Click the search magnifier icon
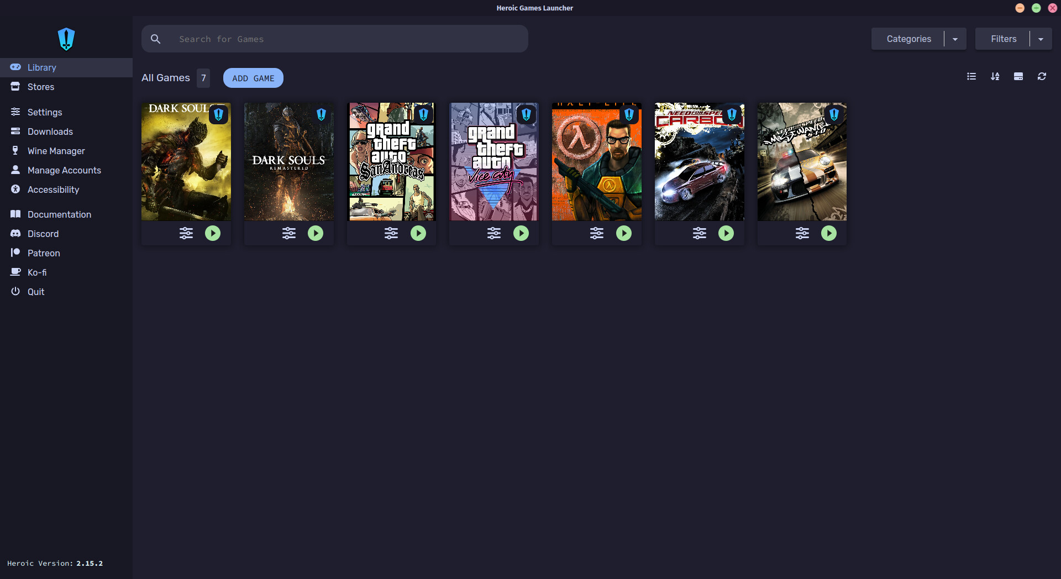 click(x=156, y=39)
